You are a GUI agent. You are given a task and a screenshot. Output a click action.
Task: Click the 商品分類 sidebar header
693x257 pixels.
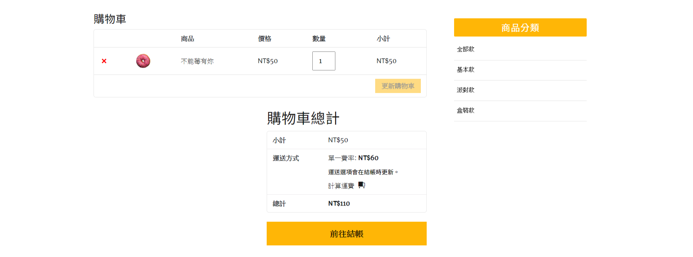(520, 28)
